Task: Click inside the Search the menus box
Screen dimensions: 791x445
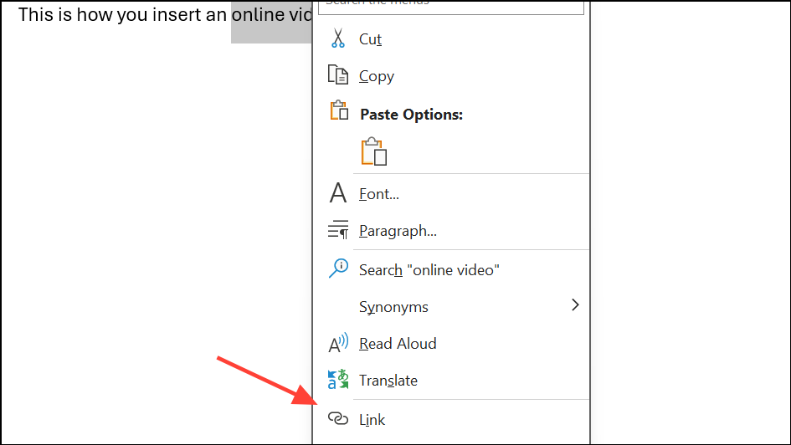Action: point(452,5)
